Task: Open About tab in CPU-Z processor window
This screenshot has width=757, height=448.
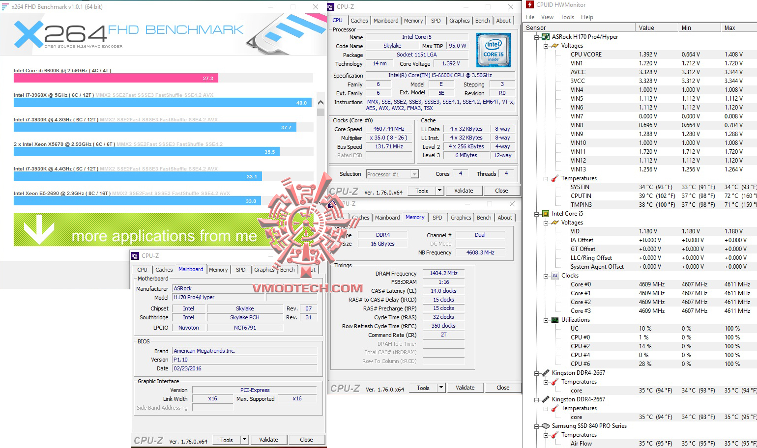Action: [503, 21]
